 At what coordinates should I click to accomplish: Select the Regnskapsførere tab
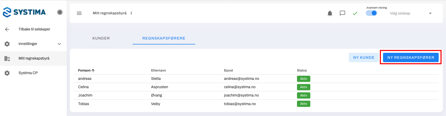click(164, 38)
